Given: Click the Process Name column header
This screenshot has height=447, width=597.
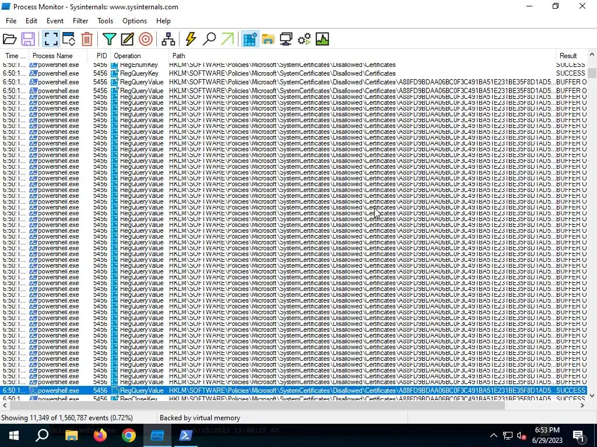Looking at the screenshot, I should (x=58, y=55).
